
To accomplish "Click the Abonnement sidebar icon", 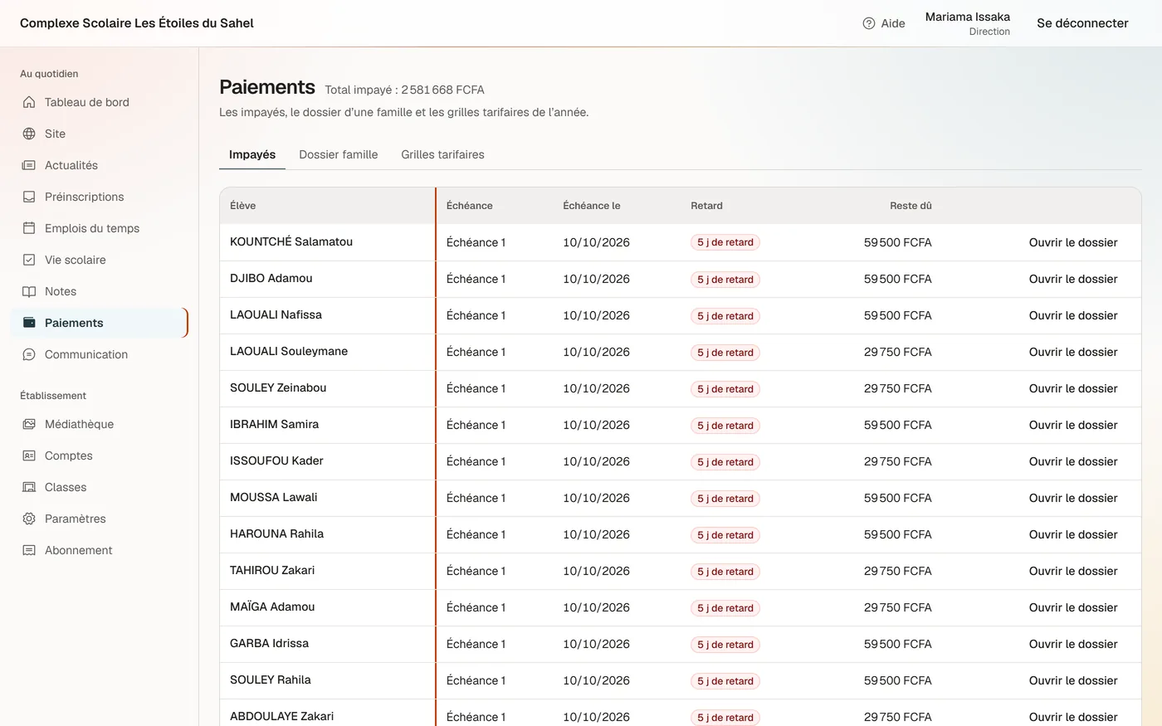I will (x=29, y=550).
